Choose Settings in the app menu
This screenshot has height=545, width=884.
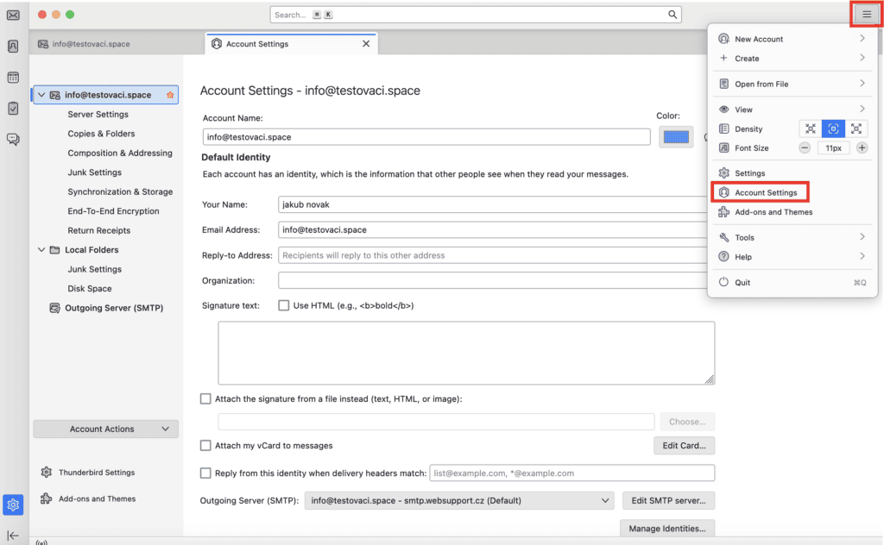point(792,172)
